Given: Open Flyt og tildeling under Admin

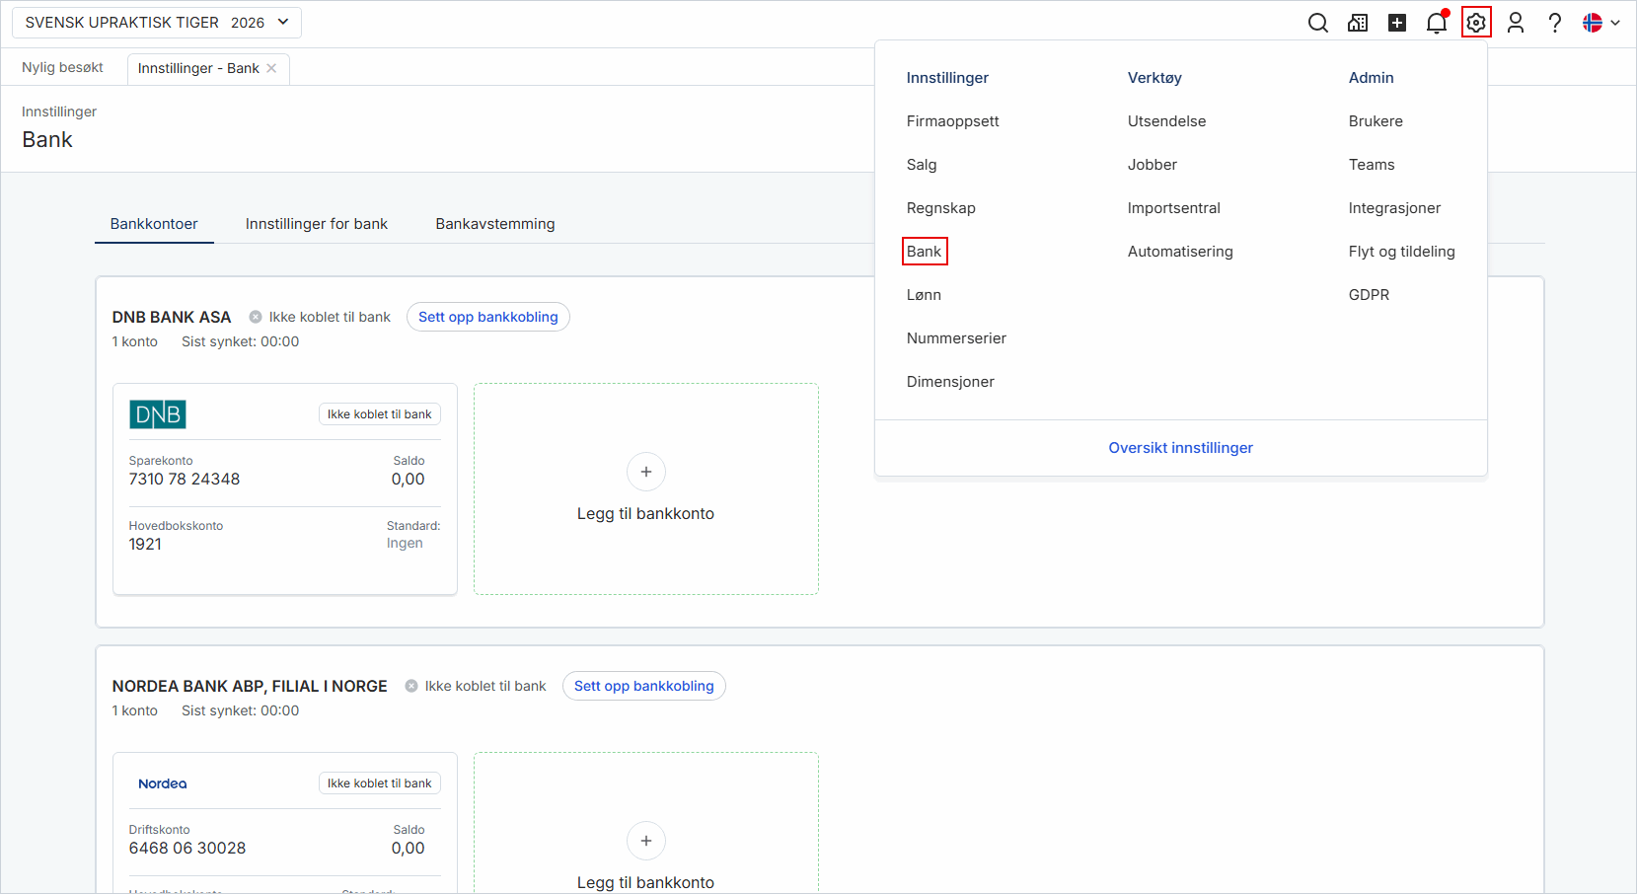Looking at the screenshot, I should (1402, 252).
